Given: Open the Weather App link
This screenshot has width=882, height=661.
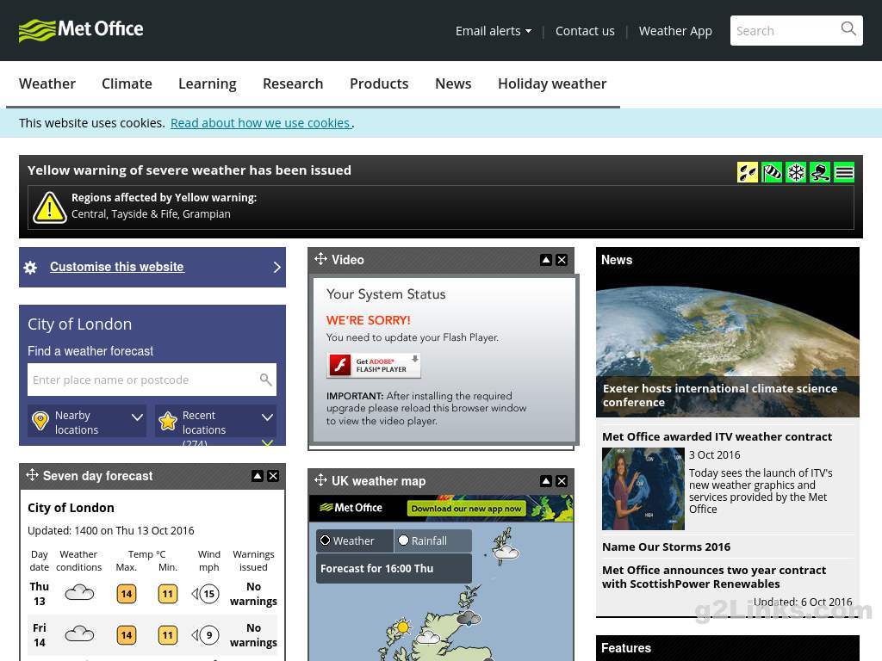Looking at the screenshot, I should click(675, 31).
